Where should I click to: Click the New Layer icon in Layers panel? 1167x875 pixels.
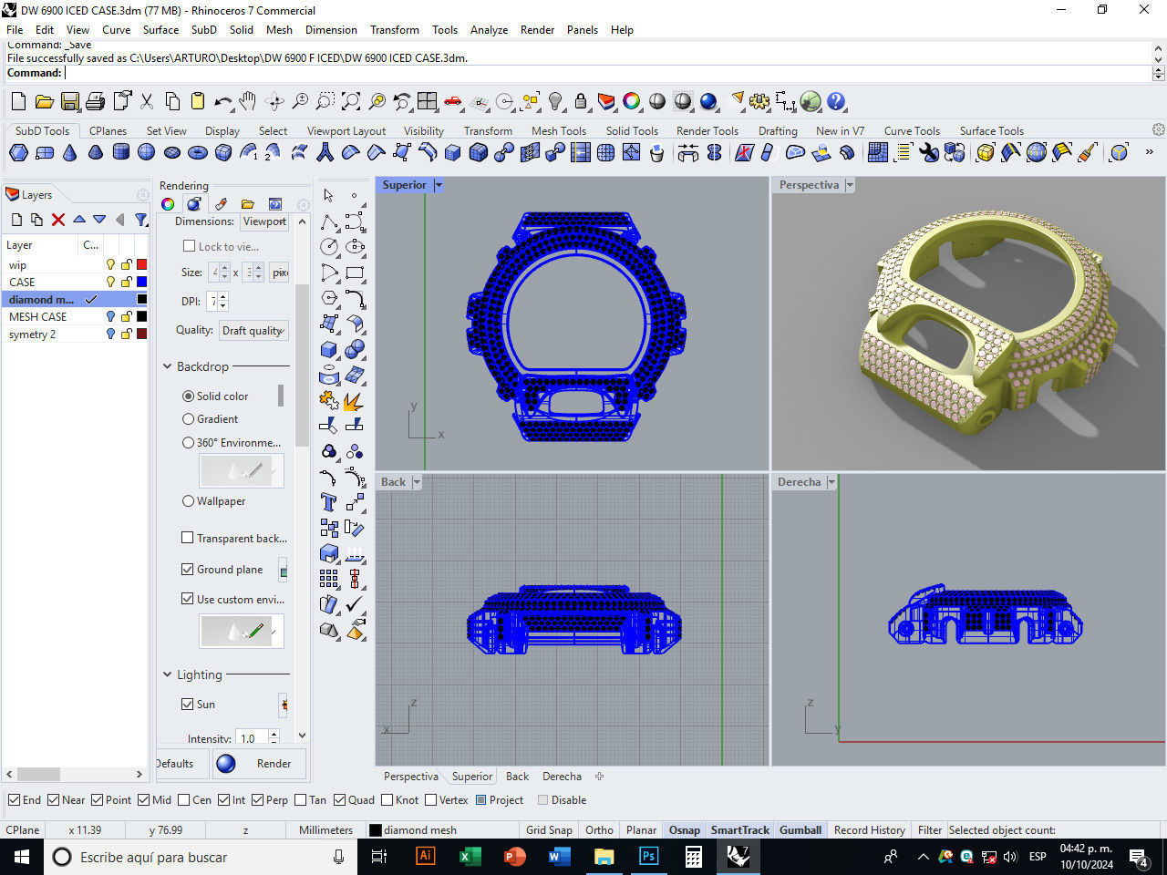[x=16, y=220]
